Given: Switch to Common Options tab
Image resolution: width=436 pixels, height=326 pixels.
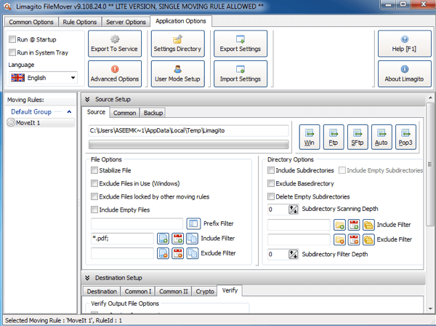Looking at the screenshot, I should click(x=31, y=22).
